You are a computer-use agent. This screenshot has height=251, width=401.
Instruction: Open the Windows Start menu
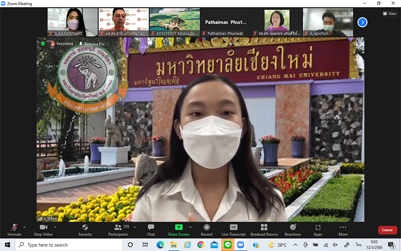(x=8, y=245)
